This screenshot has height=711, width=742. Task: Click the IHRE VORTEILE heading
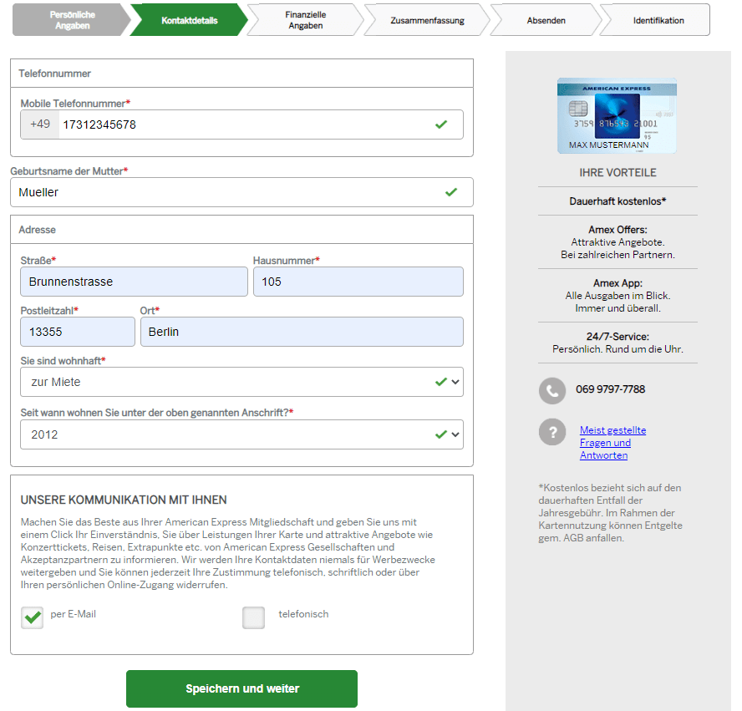617,173
